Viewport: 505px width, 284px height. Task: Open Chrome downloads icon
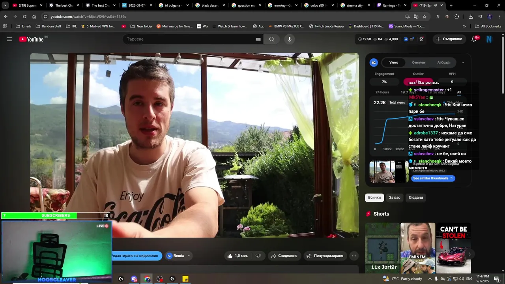click(x=471, y=17)
